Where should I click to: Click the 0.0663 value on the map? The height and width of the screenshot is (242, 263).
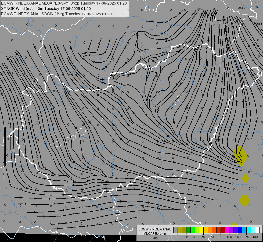tap(257, 24)
